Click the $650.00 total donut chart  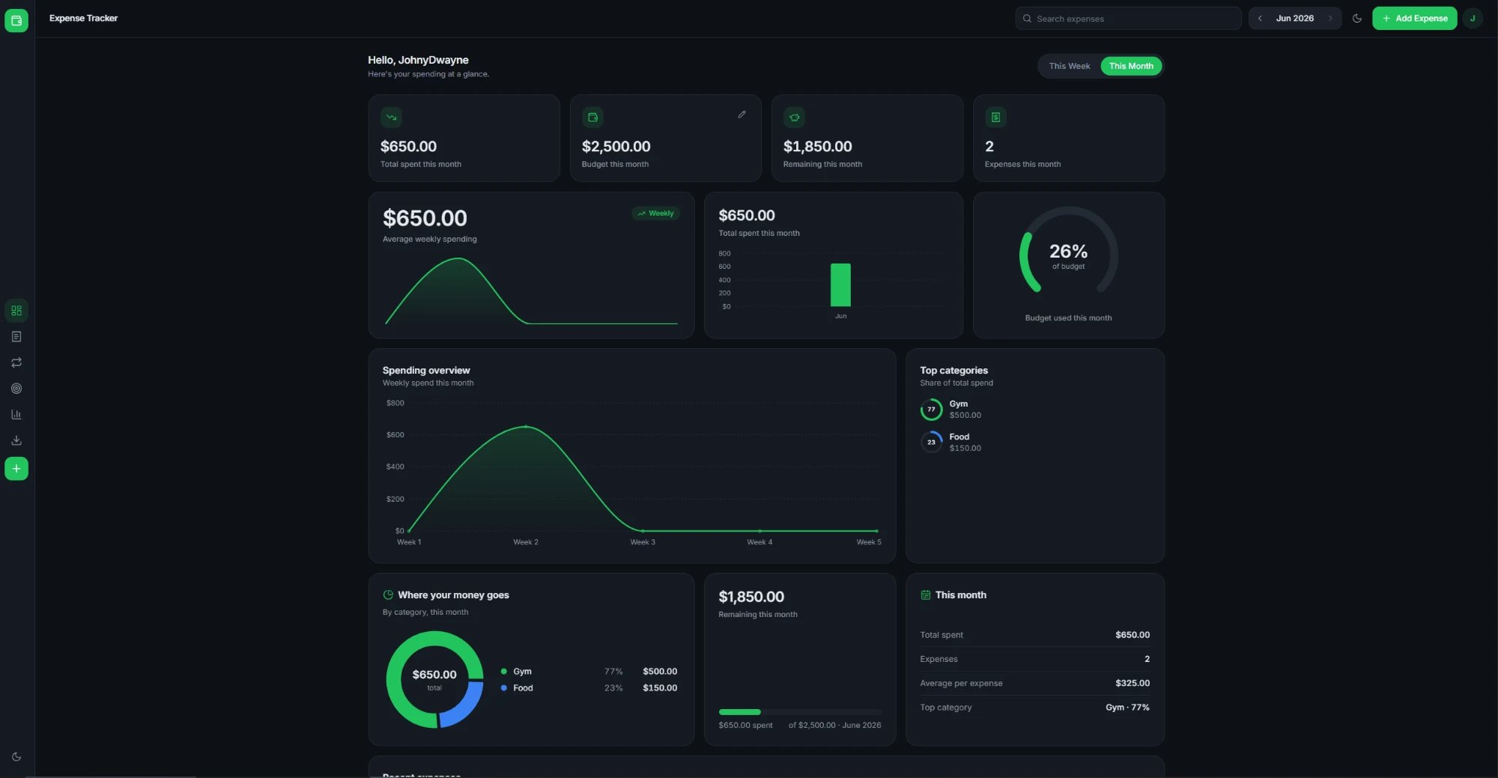pos(434,679)
